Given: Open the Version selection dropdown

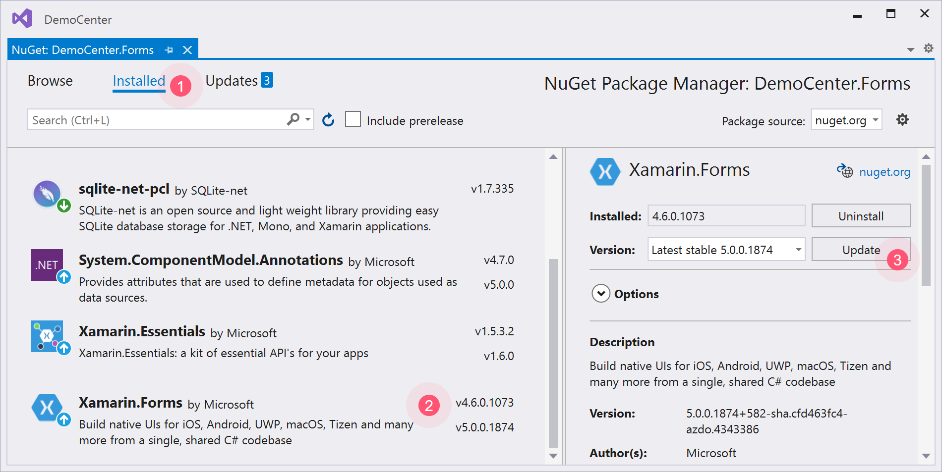Looking at the screenshot, I should click(726, 250).
